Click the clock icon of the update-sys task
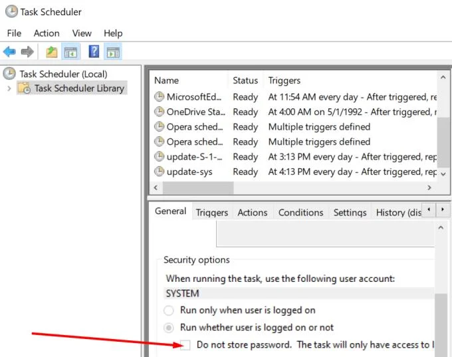Screen dimensions: 452x357 point(159,172)
